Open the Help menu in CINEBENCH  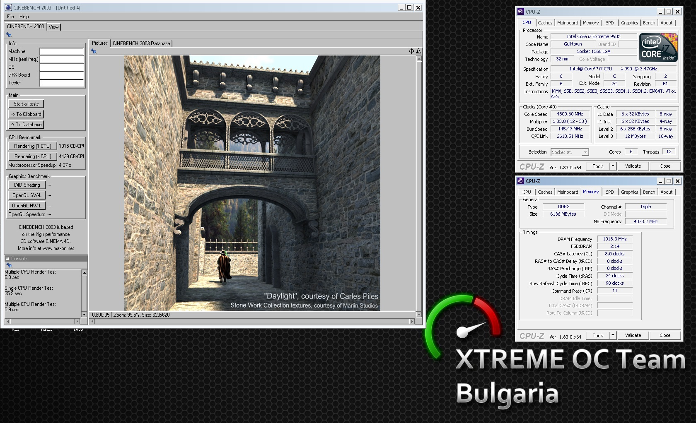(24, 17)
